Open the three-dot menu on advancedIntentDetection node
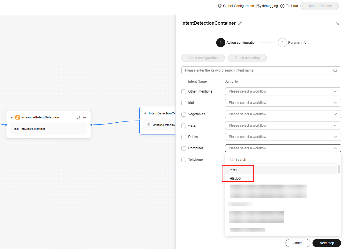Viewport: 346px width, 249px height. [x=85, y=117]
